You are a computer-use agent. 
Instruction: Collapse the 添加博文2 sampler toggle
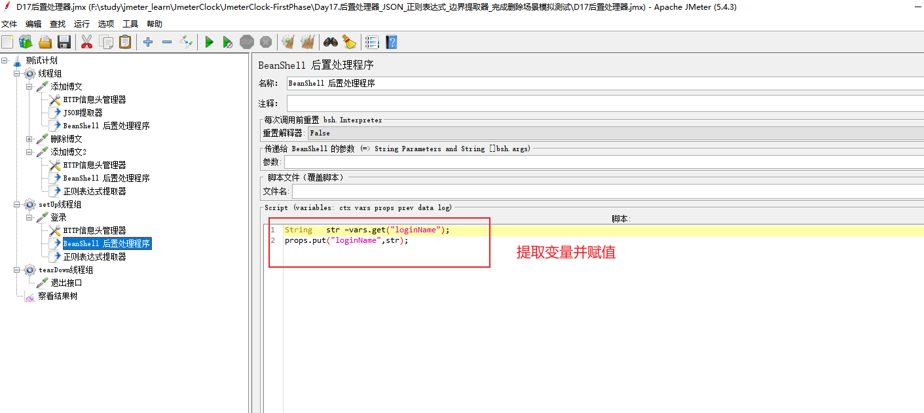[29, 152]
